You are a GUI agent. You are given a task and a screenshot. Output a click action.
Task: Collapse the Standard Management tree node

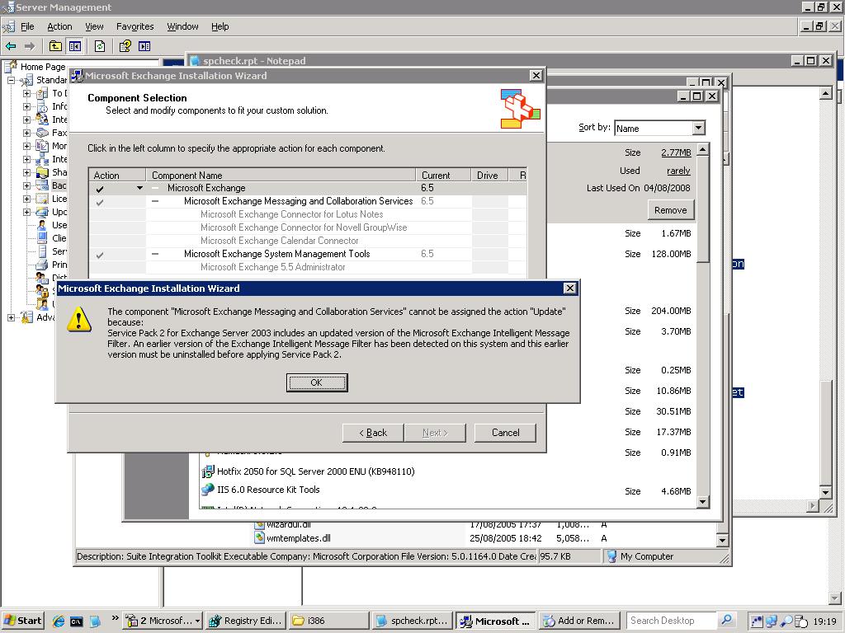coord(11,80)
